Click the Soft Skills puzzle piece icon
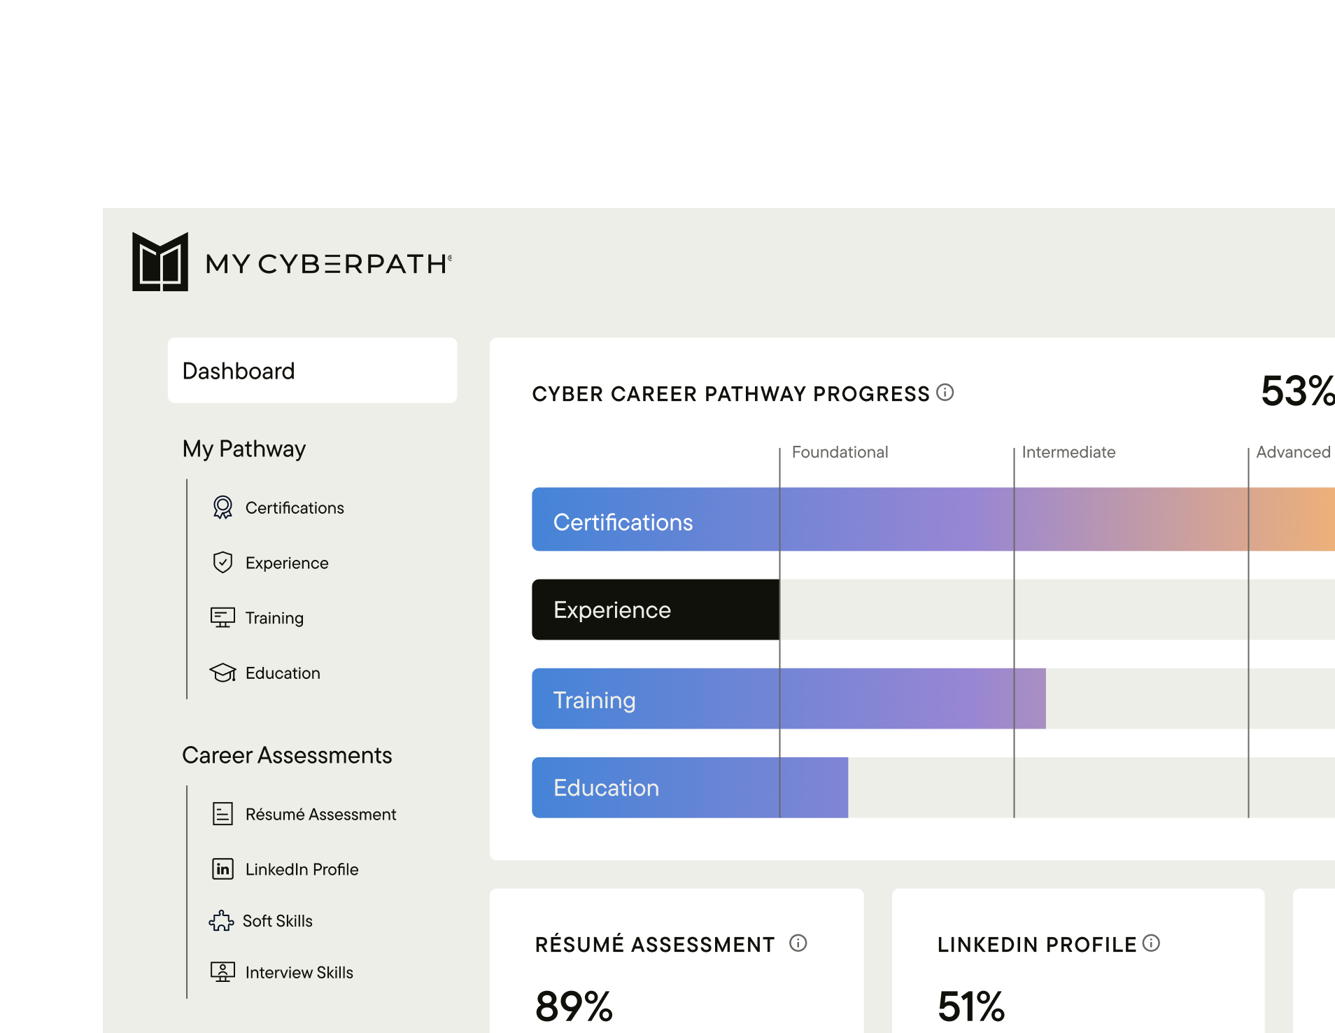The image size is (1335, 1033). pyautogui.click(x=221, y=920)
